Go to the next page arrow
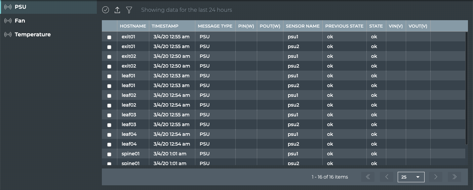This screenshot has width=473, height=190. pyautogui.click(x=436, y=177)
